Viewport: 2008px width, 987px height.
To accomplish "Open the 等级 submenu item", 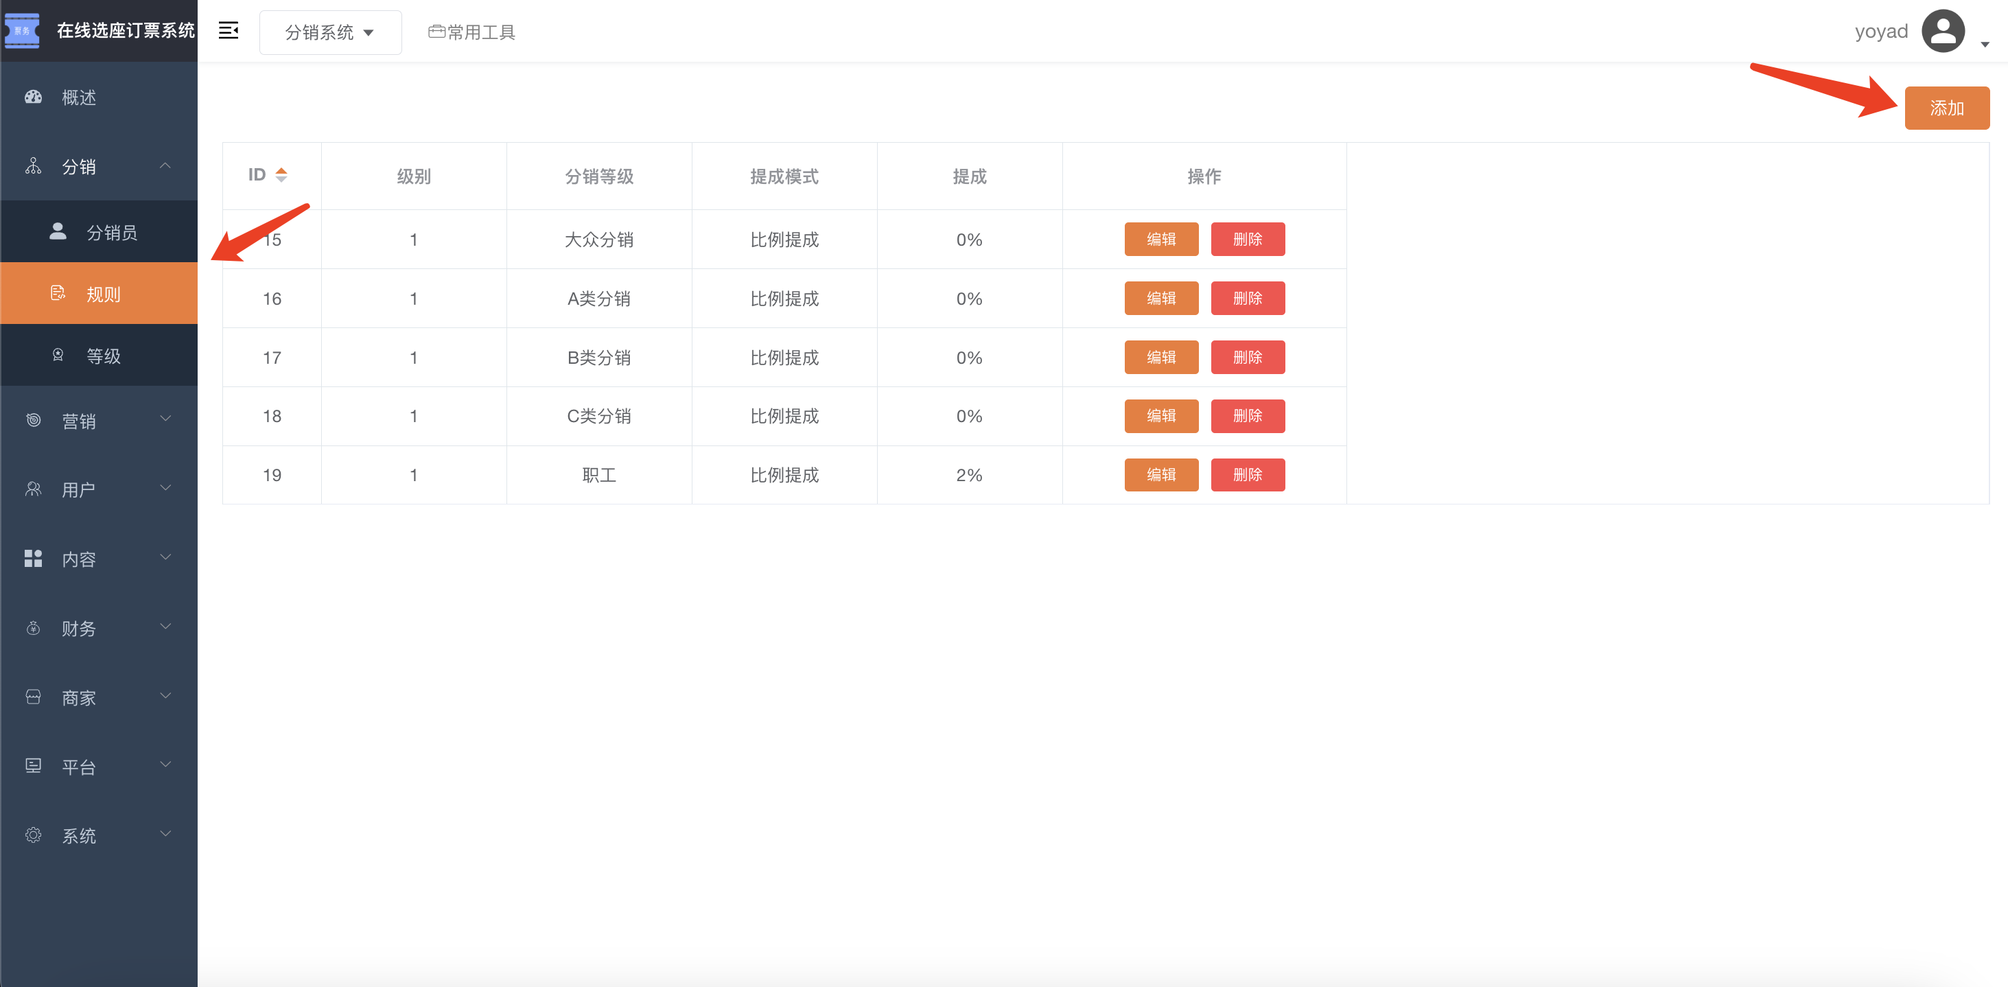I will (99, 356).
